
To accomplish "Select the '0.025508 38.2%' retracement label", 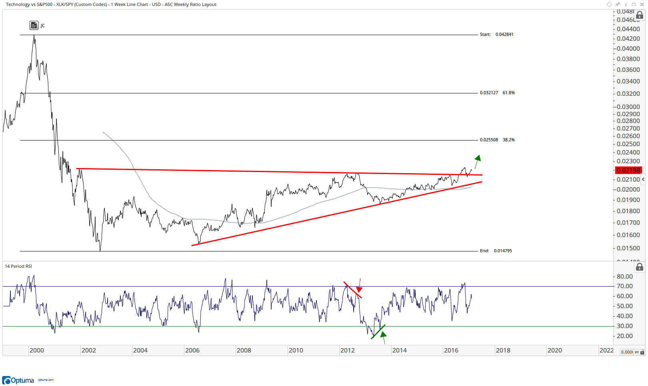I will point(497,140).
